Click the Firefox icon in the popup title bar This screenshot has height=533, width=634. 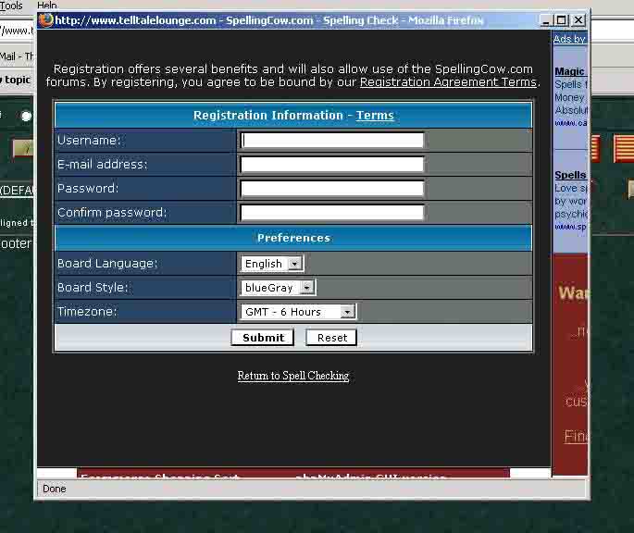point(46,19)
